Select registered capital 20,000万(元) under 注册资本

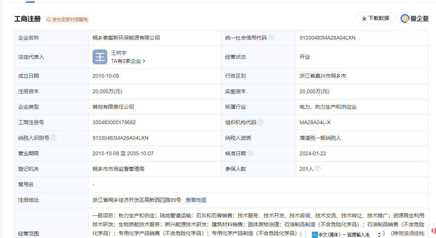[x=107, y=91]
